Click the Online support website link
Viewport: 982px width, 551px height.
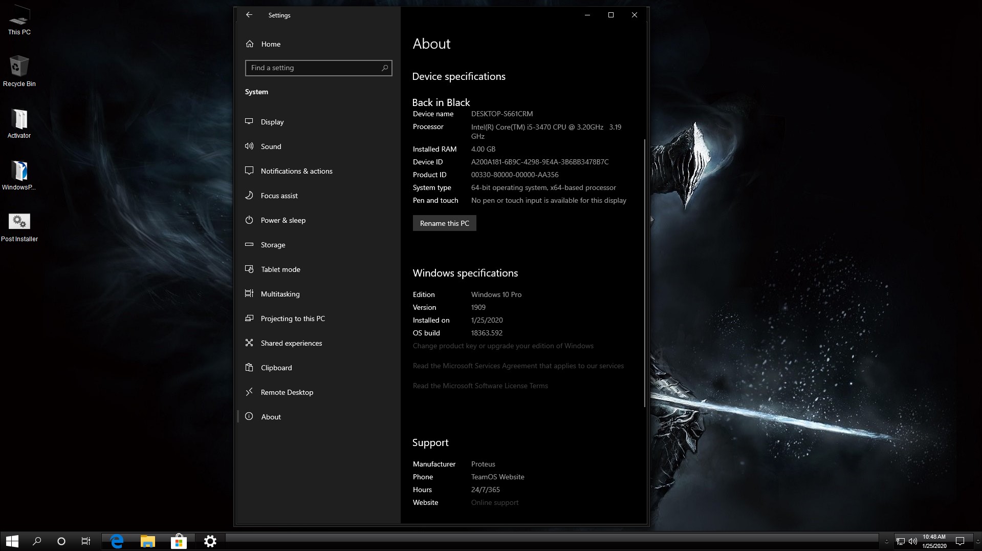pyautogui.click(x=495, y=503)
